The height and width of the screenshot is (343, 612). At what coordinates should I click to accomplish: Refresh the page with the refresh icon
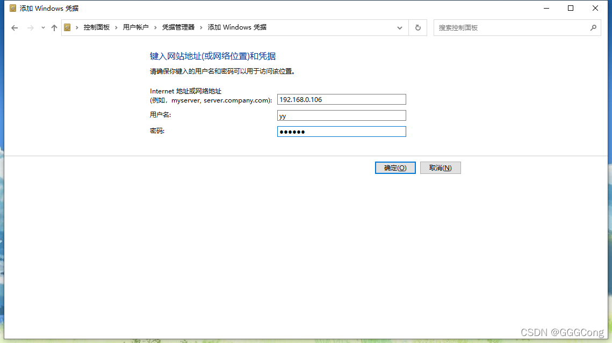click(418, 28)
